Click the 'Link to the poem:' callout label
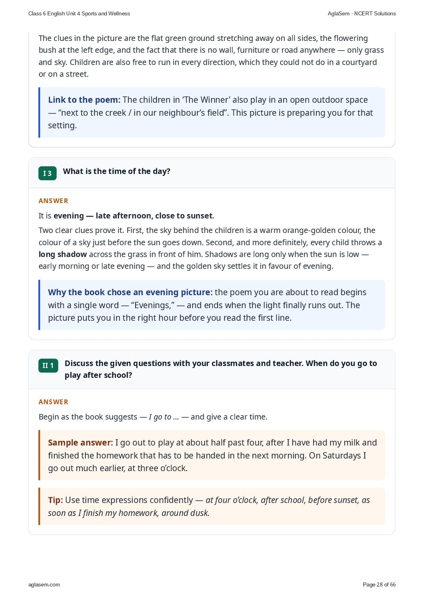 coord(84,100)
